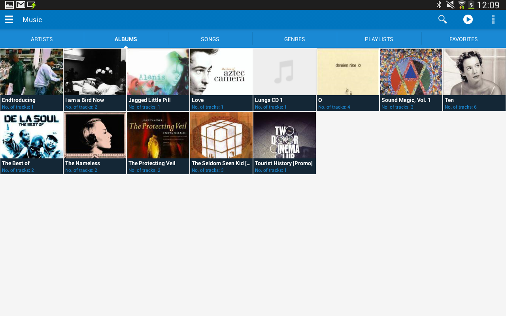The height and width of the screenshot is (316, 506).
Task: Tap the 12:09 clock
Action: pyautogui.click(x=488, y=5)
